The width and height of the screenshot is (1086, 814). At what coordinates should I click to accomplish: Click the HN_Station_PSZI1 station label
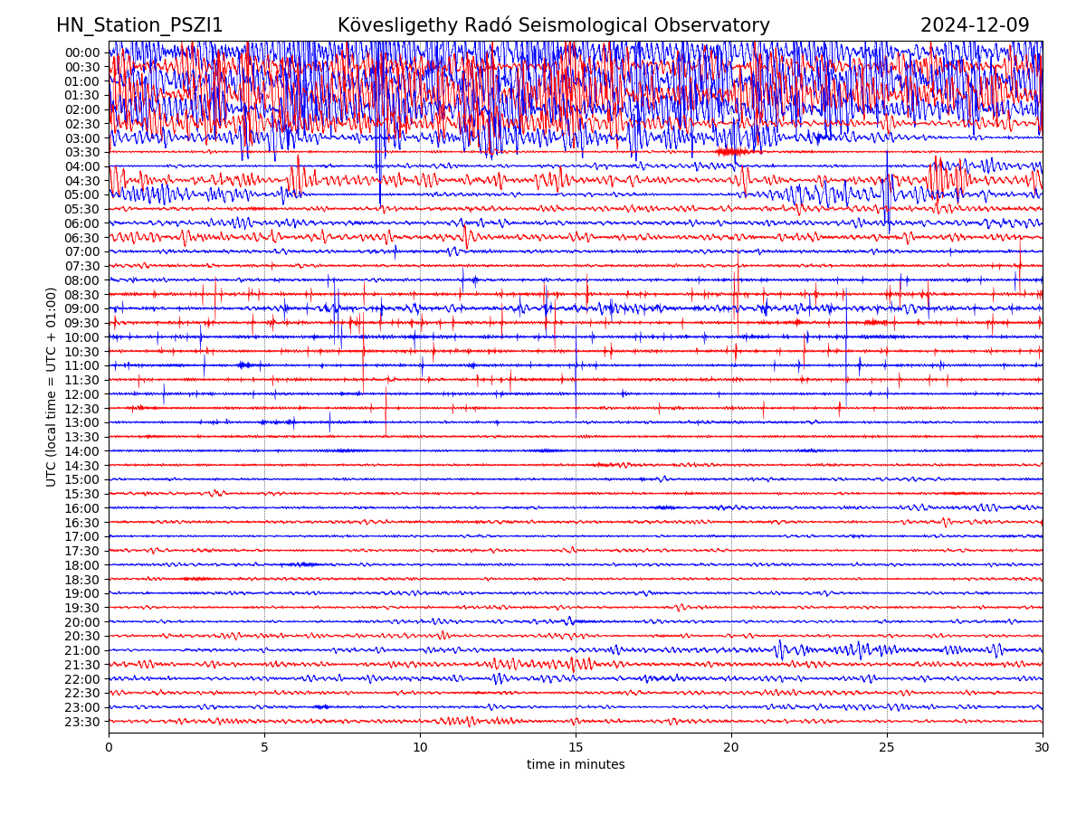coord(139,25)
